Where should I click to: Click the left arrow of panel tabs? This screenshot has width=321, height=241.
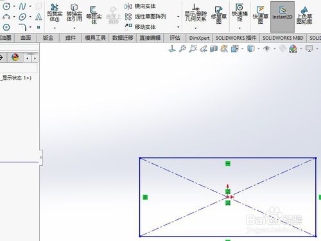(28, 58)
